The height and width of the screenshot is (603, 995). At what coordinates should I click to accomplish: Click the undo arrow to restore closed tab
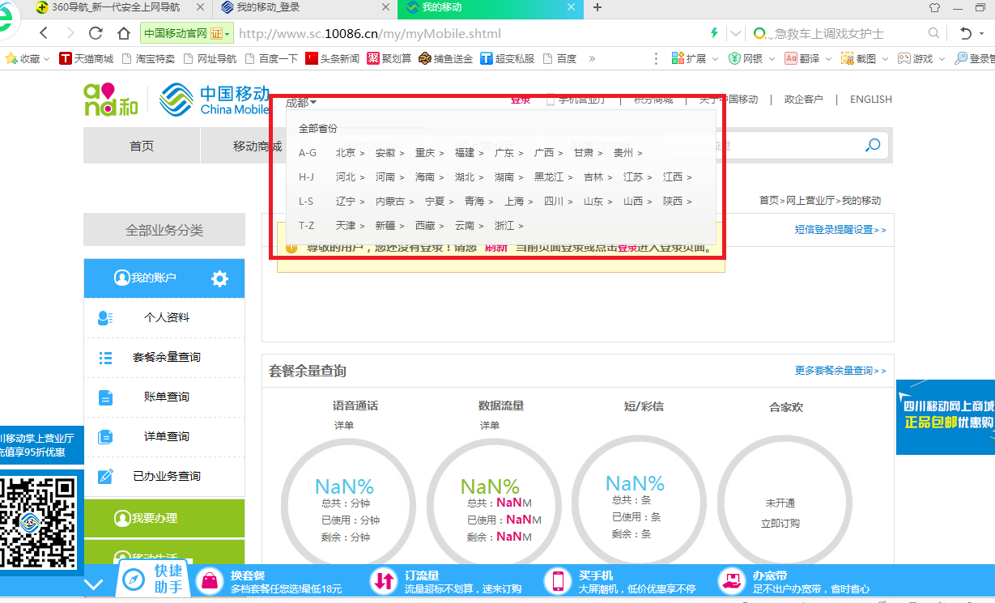click(965, 33)
